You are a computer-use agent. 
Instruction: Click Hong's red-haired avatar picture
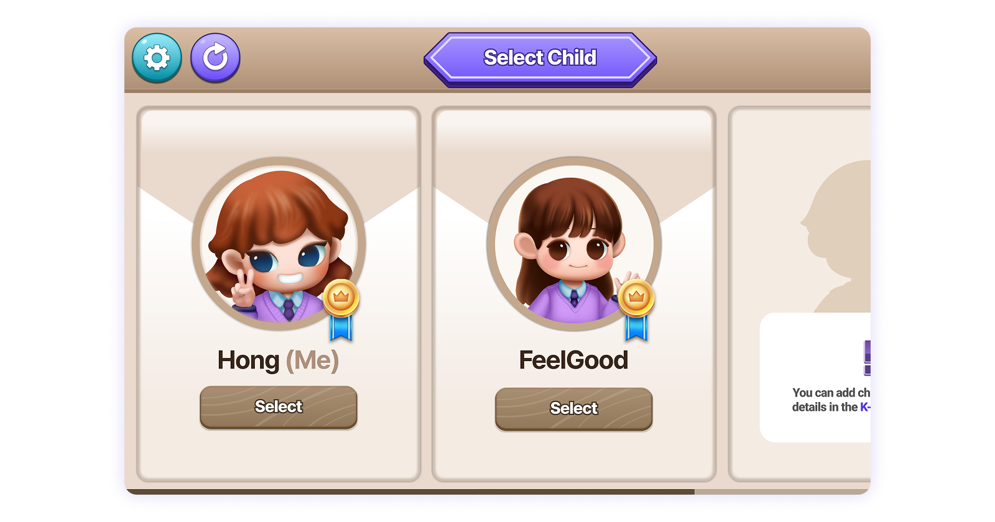pos(279,244)
